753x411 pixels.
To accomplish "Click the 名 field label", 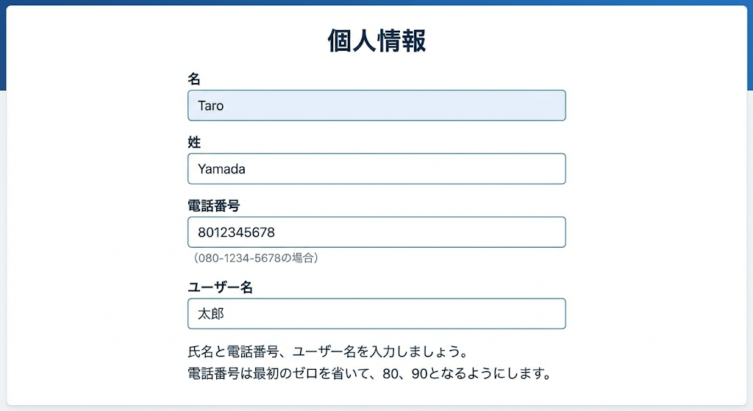I will (x=194, y=79).
